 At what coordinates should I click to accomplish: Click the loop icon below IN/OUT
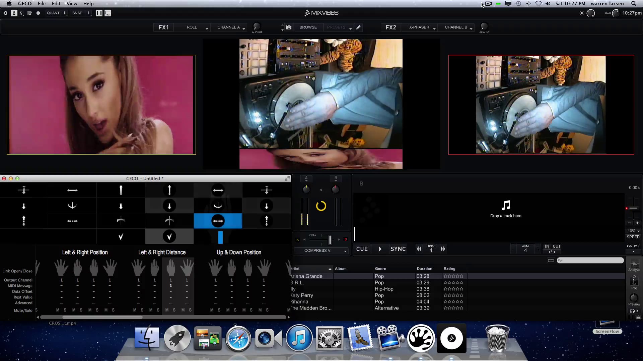click(x=552, y=252)
